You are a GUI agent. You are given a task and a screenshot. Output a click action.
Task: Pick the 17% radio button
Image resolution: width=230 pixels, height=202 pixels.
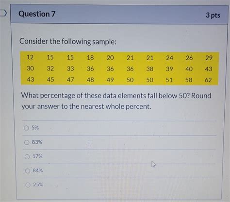(x=27, y=156)
